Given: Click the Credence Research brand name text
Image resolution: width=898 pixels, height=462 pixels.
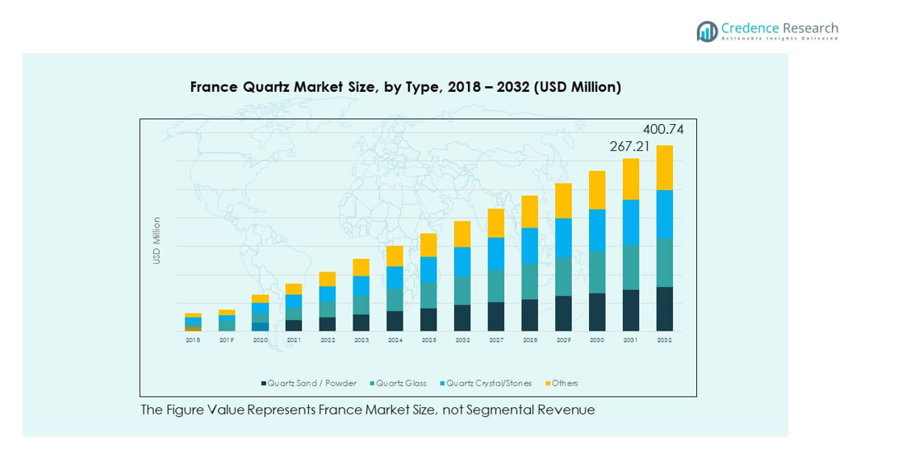Looking at the screenshot, I should [779, 28].
